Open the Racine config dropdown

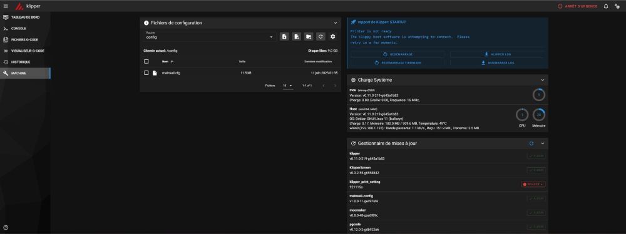(210, 37)
